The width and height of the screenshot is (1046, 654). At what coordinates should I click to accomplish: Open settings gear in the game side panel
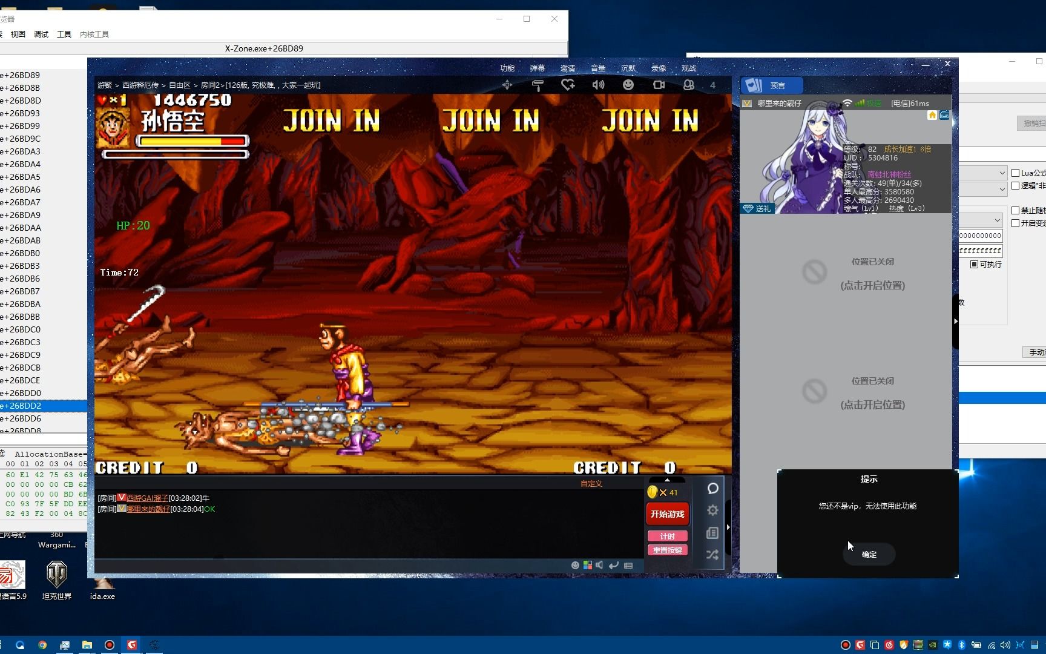[712, 510]
